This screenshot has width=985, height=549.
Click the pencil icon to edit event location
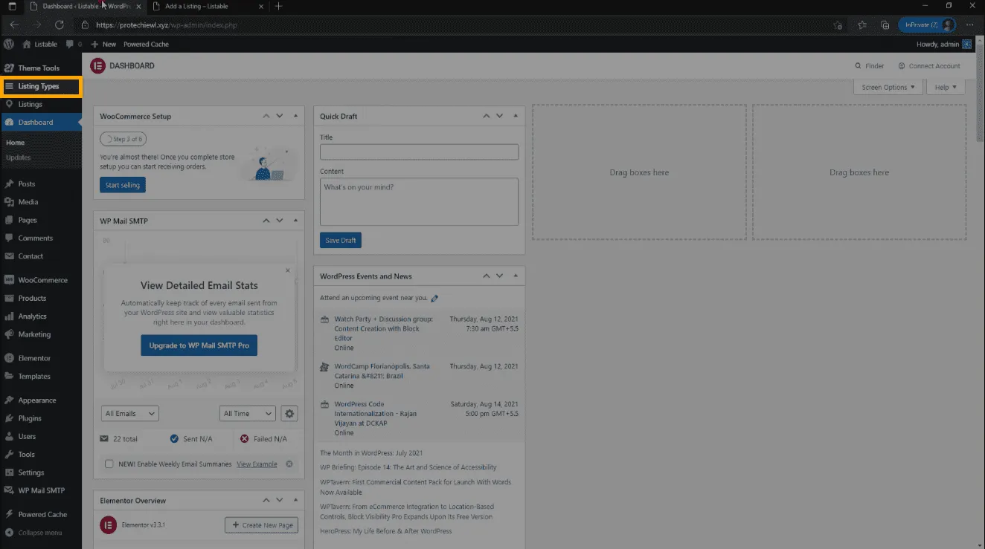(x=435, y=299)
